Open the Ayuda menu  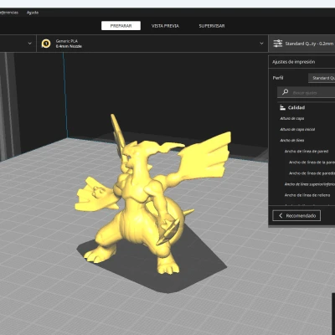33,13
